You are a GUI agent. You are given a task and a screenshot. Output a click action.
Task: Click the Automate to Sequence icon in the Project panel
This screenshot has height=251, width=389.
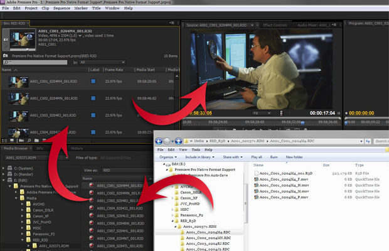21,141
